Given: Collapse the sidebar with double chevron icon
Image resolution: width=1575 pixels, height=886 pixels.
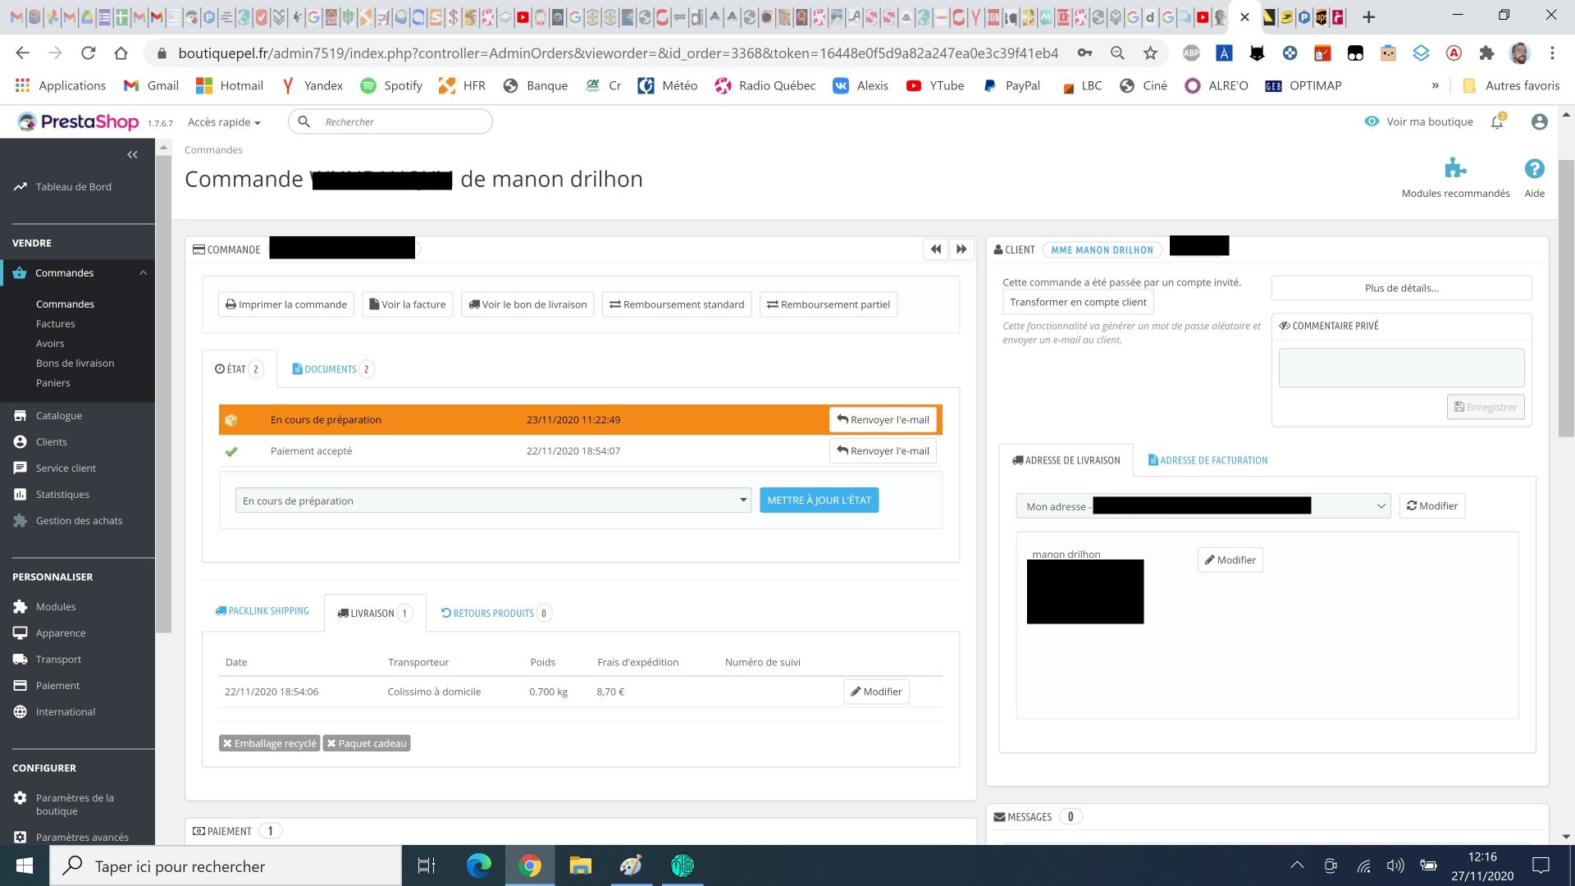Looking at the screenshot, I should pyautogui.click(x=132, y=154).
